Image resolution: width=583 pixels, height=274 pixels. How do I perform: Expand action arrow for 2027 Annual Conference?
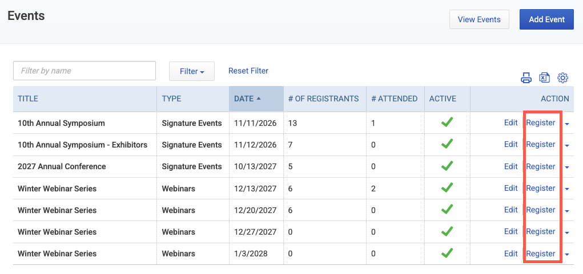[x=566, y=167]
